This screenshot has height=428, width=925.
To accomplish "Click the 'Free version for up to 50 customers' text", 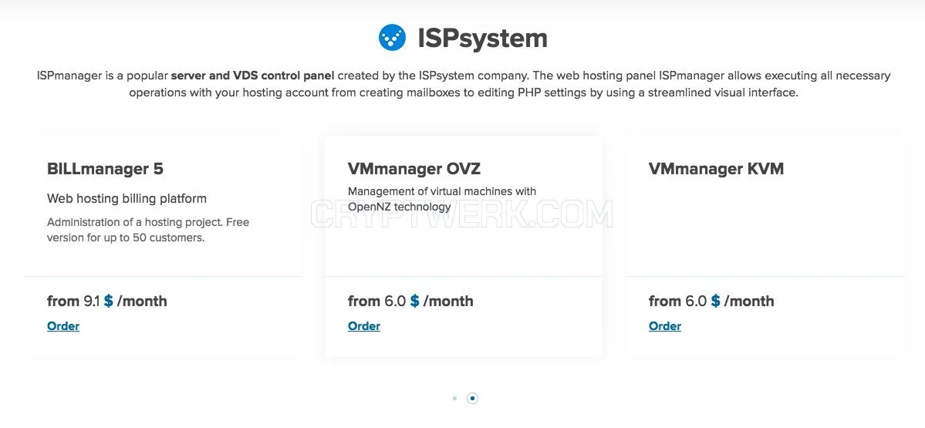I will [x=148, y=231].
